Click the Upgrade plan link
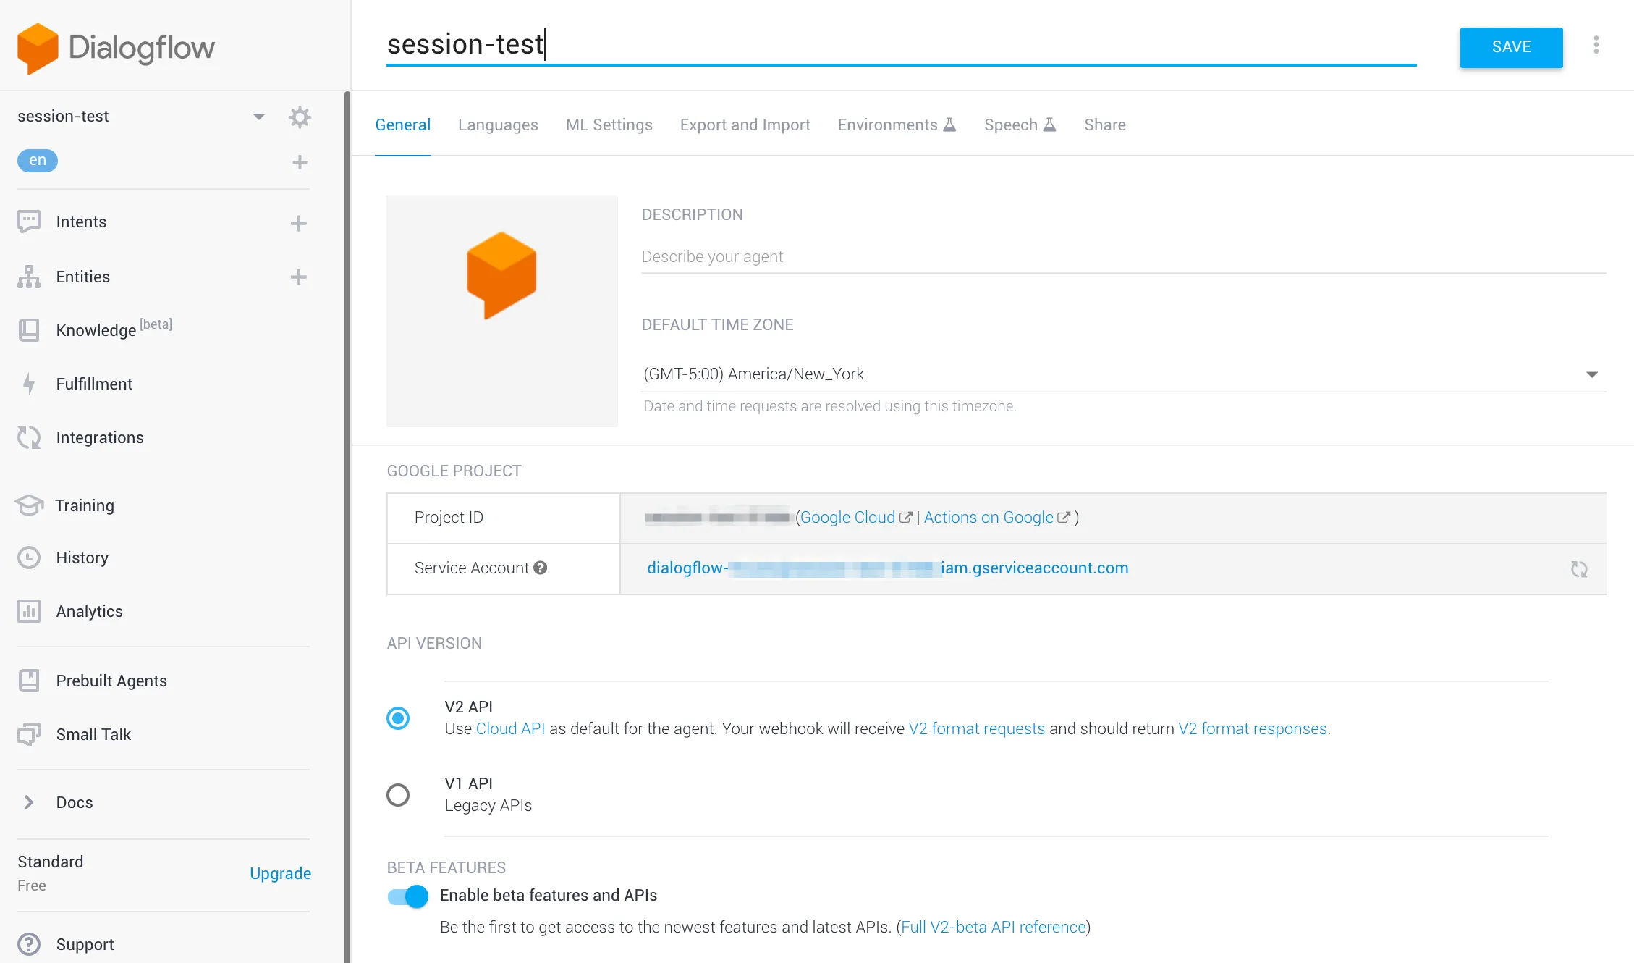The image size is (1634, 963). pyautogui.click(x=280, y=874)
